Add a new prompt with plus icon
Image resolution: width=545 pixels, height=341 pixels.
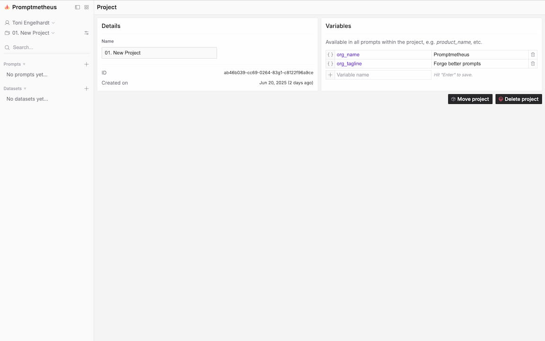(87, 64)
